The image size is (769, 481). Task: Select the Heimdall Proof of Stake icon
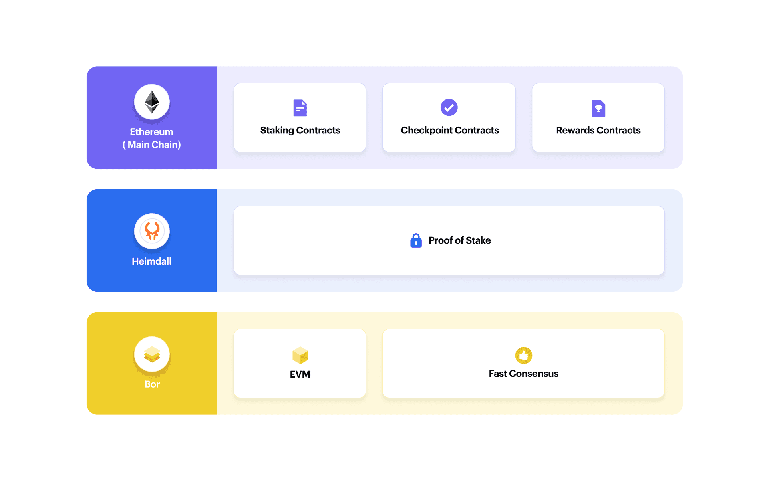(415, 239)
